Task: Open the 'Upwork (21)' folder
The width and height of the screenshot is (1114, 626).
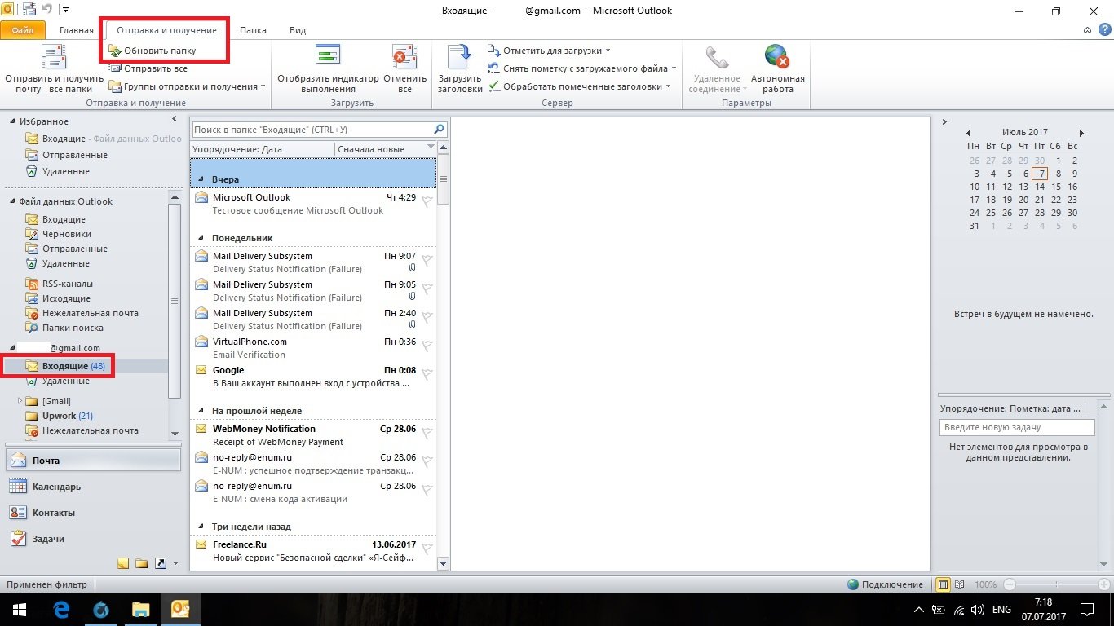Action: pos(67,416)
